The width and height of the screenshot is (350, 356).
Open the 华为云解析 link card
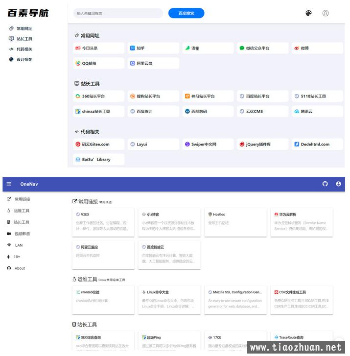pos(302,222)
